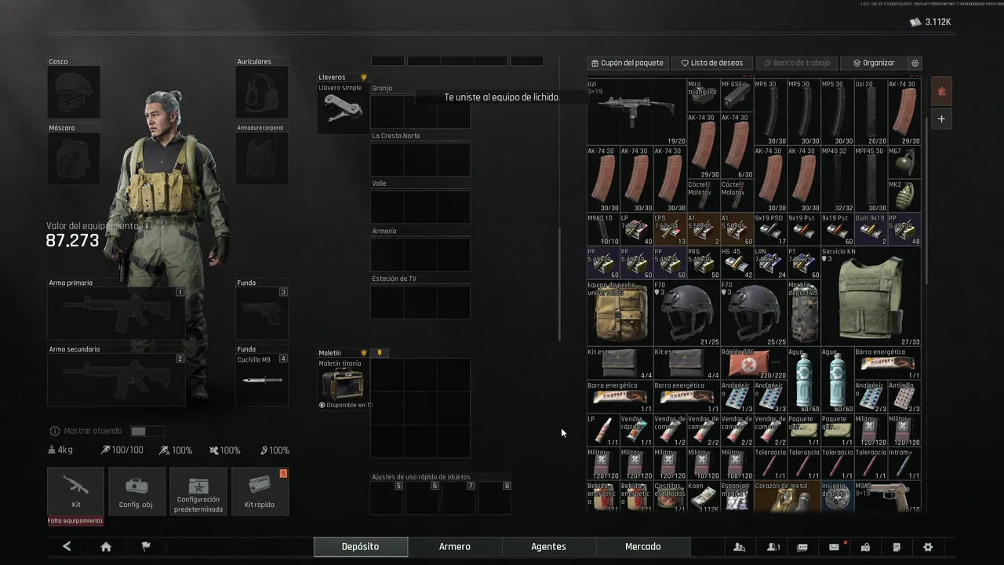Image resolution: width=1004 pixels, height=565 pixels.
Task: Click the Maletín titanio case
Action: point(344,384)
